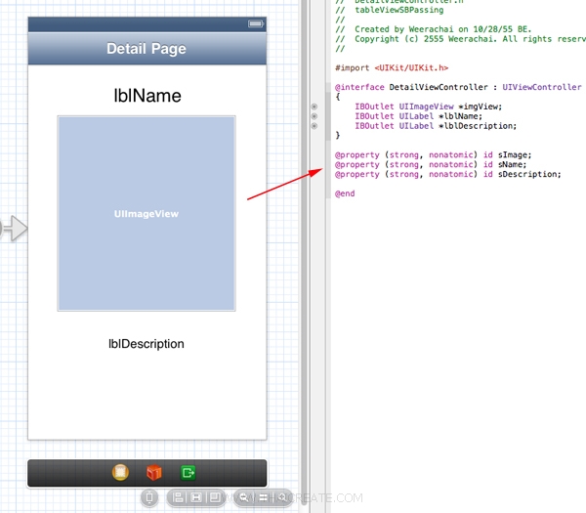The width and height of the screenshot is (586, 513).
Task: Toggle the form factor (iPhone) button
Action: (x=149, y=497)
